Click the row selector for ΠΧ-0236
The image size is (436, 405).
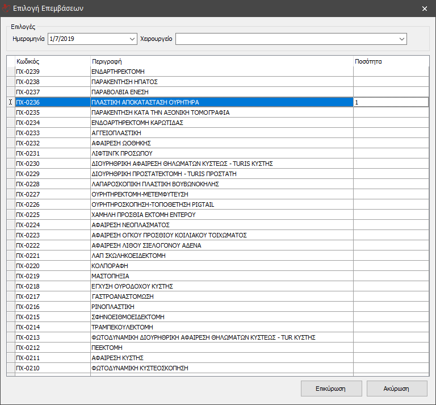pyautogui.click(x=11, y=102)
